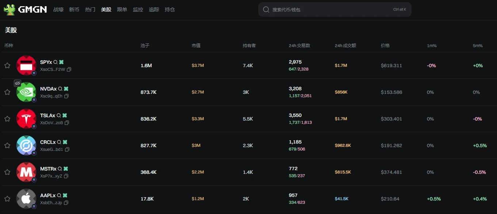This screenshot has width=497, height=214.
Task: Click the green X icon beside CRCLx
Action: [x=65, y=142]
